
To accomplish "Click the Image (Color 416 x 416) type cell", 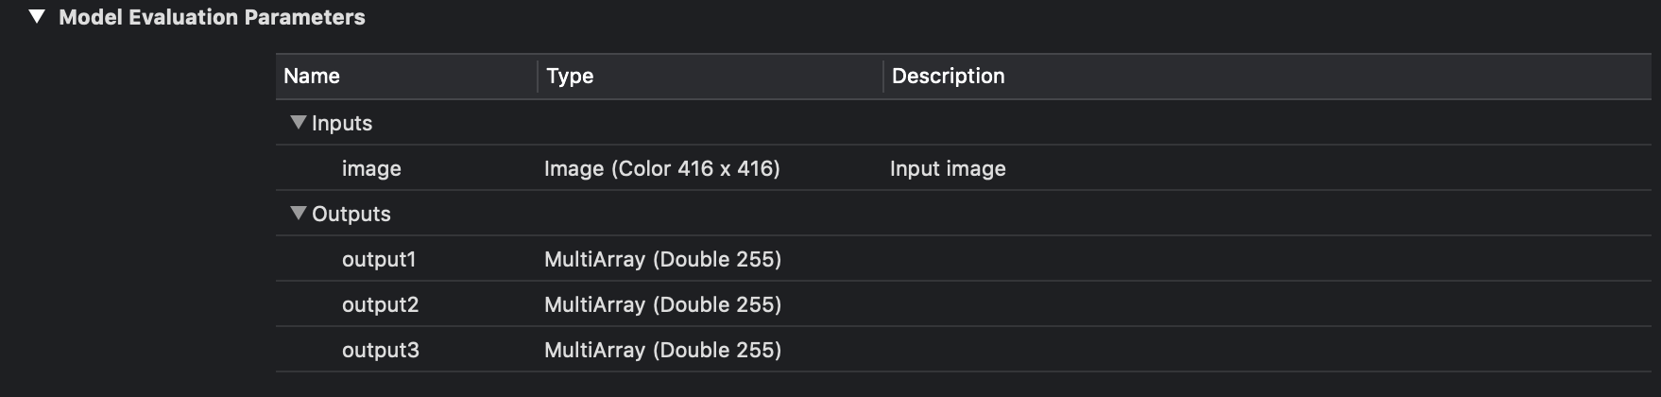I will [x=661, y=168].
